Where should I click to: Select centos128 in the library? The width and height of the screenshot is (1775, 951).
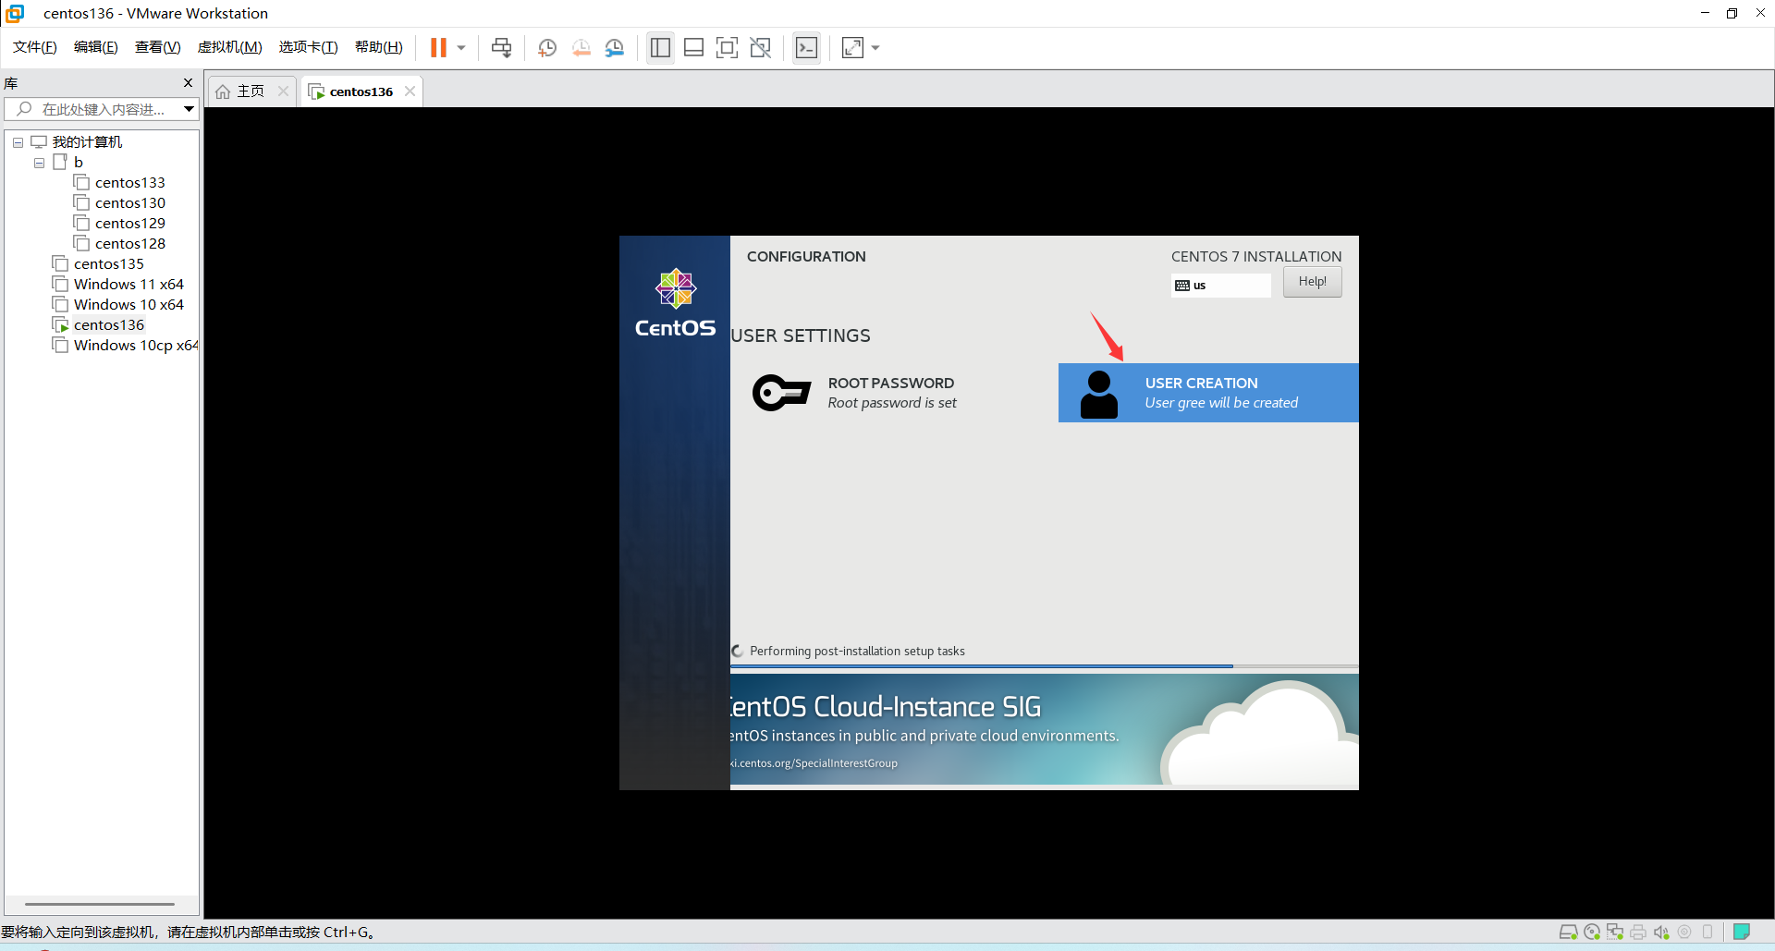pyautogui.click(x=129, y=243)
